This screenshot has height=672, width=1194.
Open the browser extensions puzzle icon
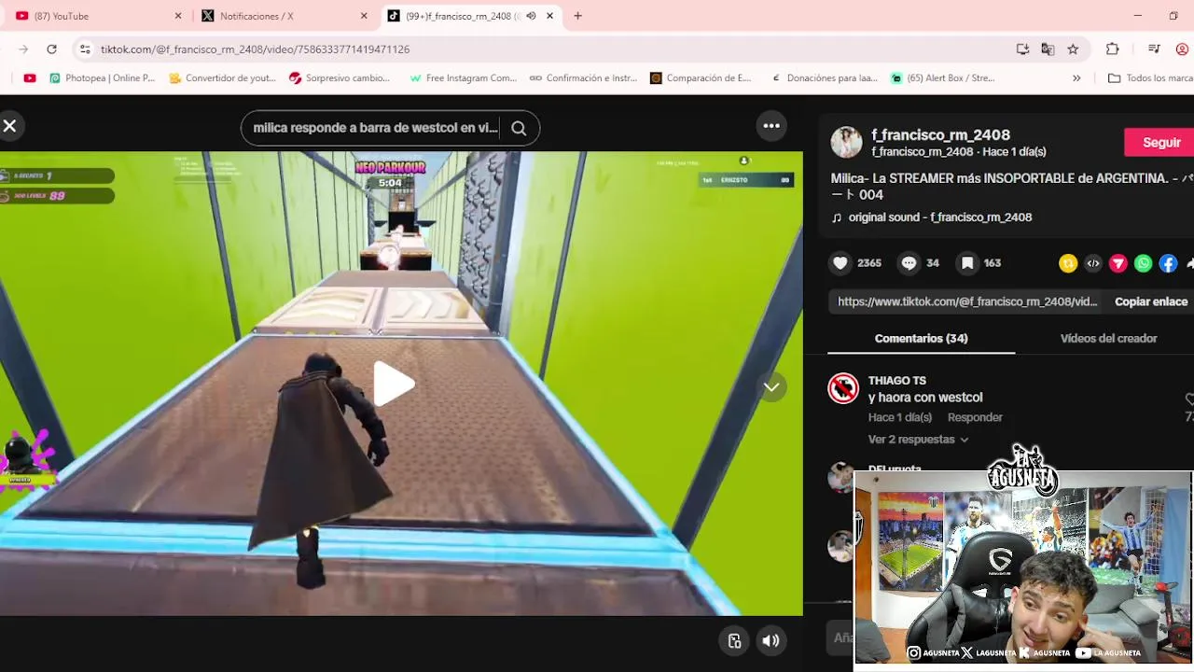tap(1112, 49)
